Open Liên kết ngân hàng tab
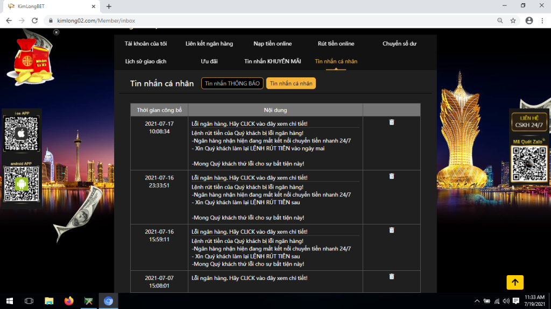The image size is (551, 309). tap(209, 44)
